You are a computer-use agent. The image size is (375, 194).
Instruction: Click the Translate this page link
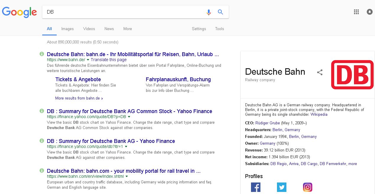[x=109, y=60]
